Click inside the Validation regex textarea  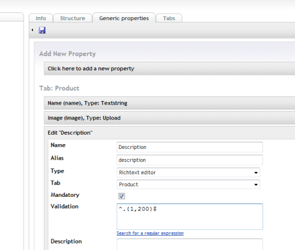coord(189,216)
